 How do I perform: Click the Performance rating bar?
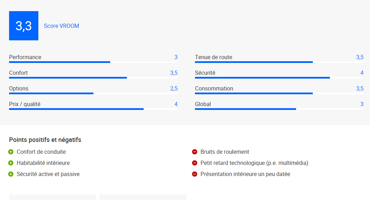click(x=93, y=62)
